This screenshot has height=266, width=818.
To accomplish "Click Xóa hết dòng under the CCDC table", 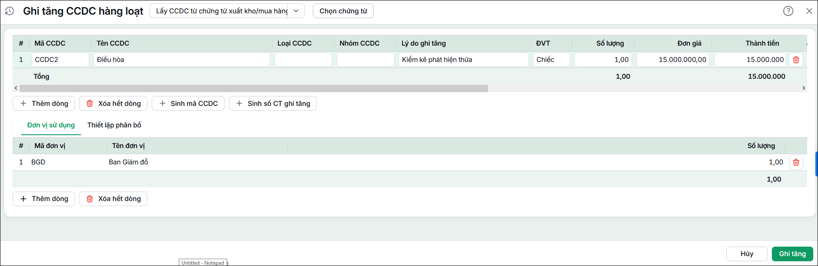I will [x=113, y=103].
